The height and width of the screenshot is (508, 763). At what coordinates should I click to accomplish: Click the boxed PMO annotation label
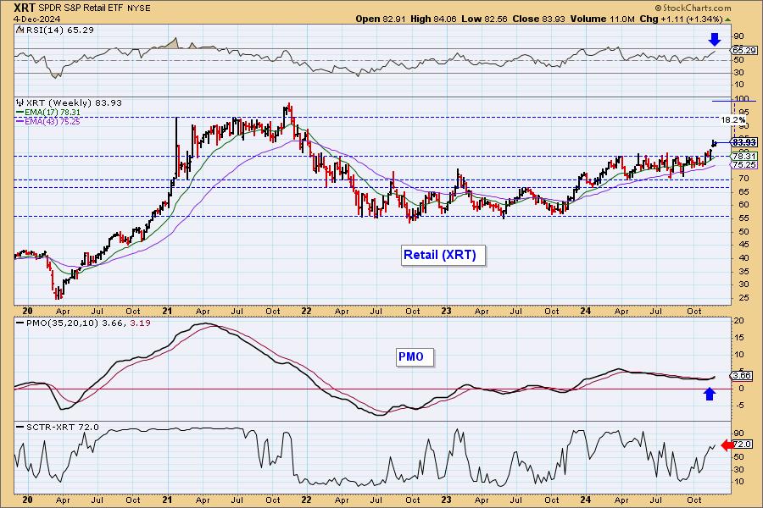(415, 357)
